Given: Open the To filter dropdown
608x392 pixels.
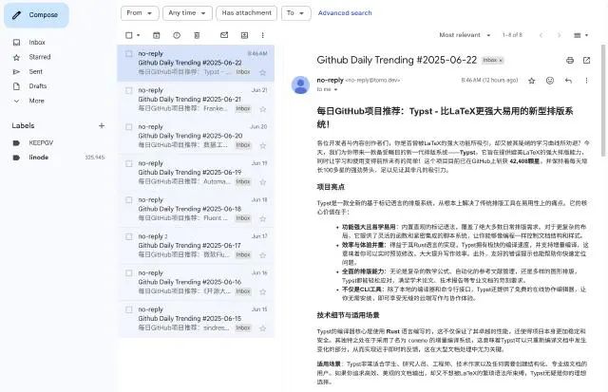Looking at the screenshot, I should click(x=295, y=13).
